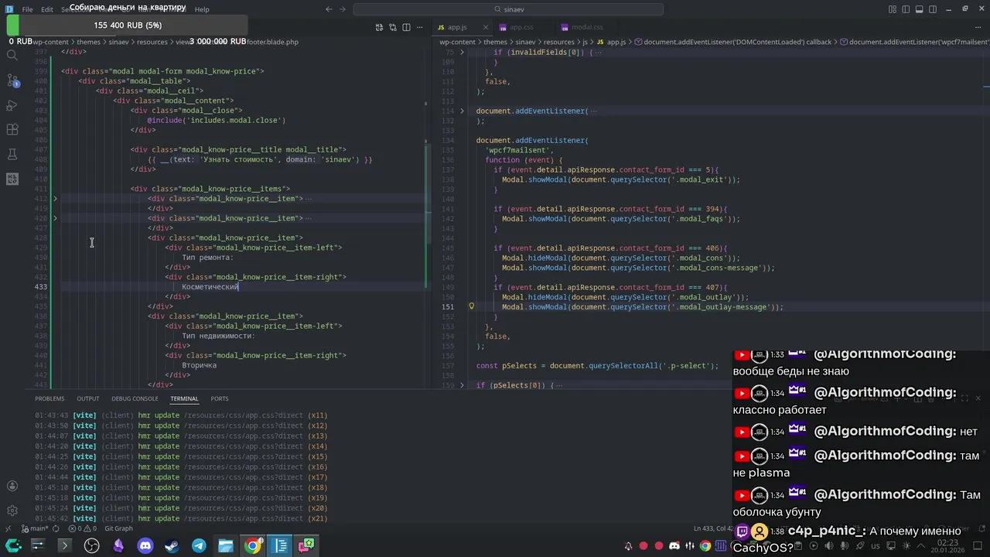Screen dimensions: 990x557
Task: Click the VS Code application logo icon
Action: pos(9,9)
